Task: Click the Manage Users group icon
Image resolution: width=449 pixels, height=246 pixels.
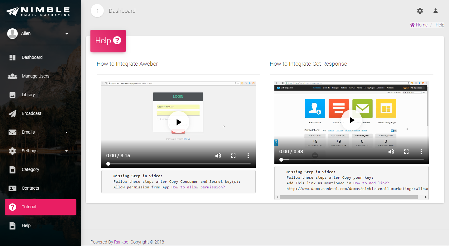Action: pyautogui.click(x=12, y=76)
